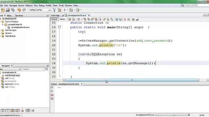Image resolution: width=209 pixels, height=117 pixels.
Task: Open the default config combo box
Action: pos(40,10)
